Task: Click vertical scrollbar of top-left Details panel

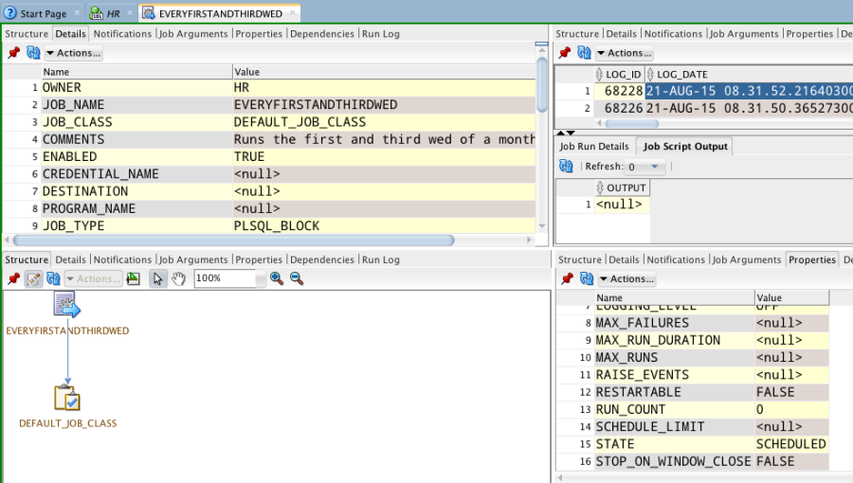Action: [x=542, y=84]
